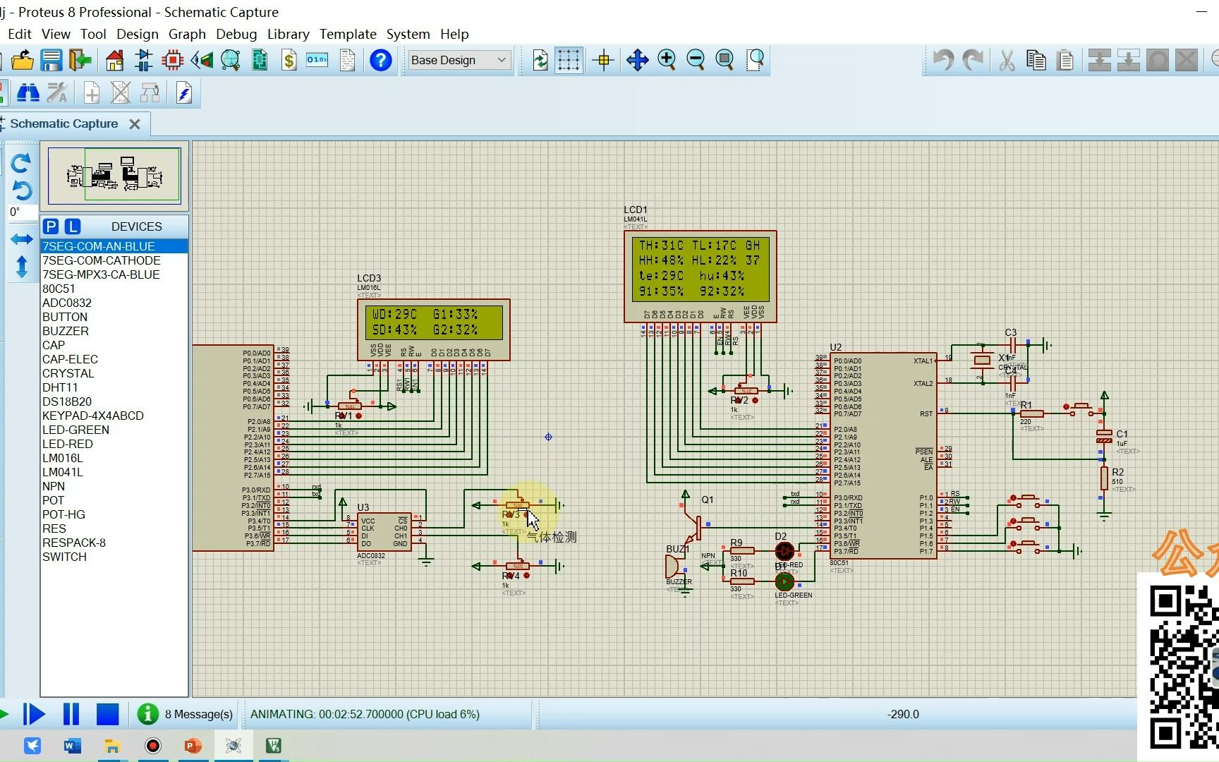The height and width of the screenshot is (762, 1219).
Task: Open project using the folder icon
Action: tap(23, 60)
